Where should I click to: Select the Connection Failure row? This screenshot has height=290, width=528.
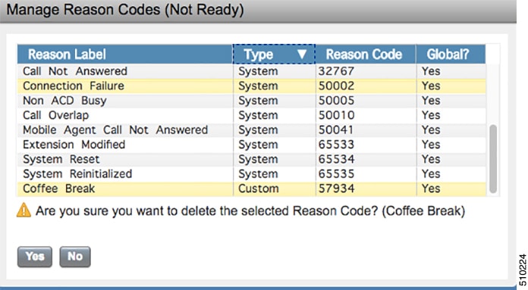click(x=252, y=86)
